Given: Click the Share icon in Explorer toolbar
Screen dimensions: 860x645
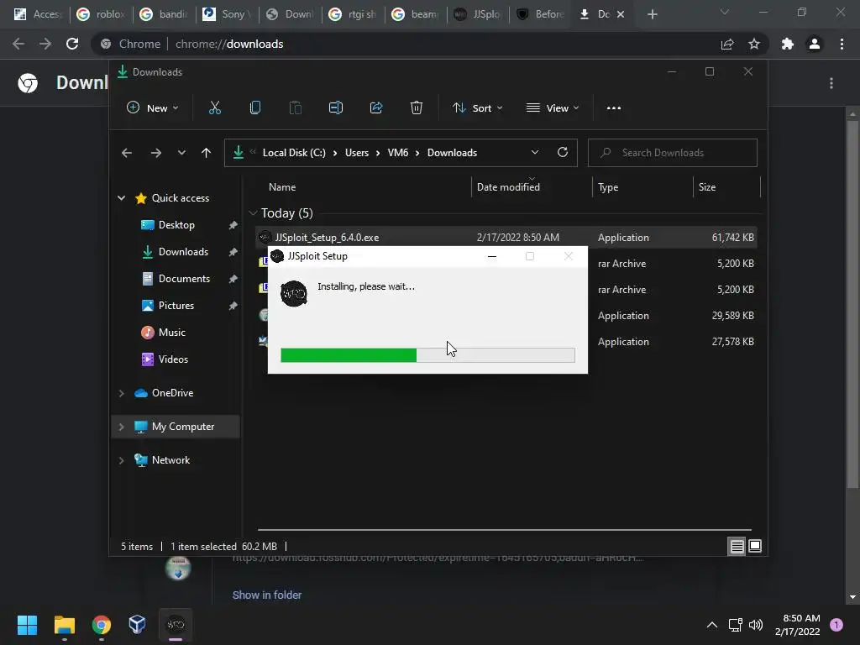Looking at the screenshot, I should 376,108.
